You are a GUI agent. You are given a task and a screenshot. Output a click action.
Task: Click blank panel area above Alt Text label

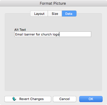(53, 22)
